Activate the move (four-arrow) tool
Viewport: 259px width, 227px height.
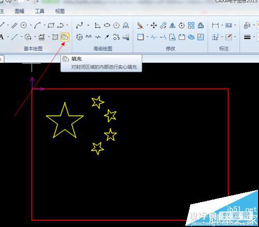(x=154, y=25)
